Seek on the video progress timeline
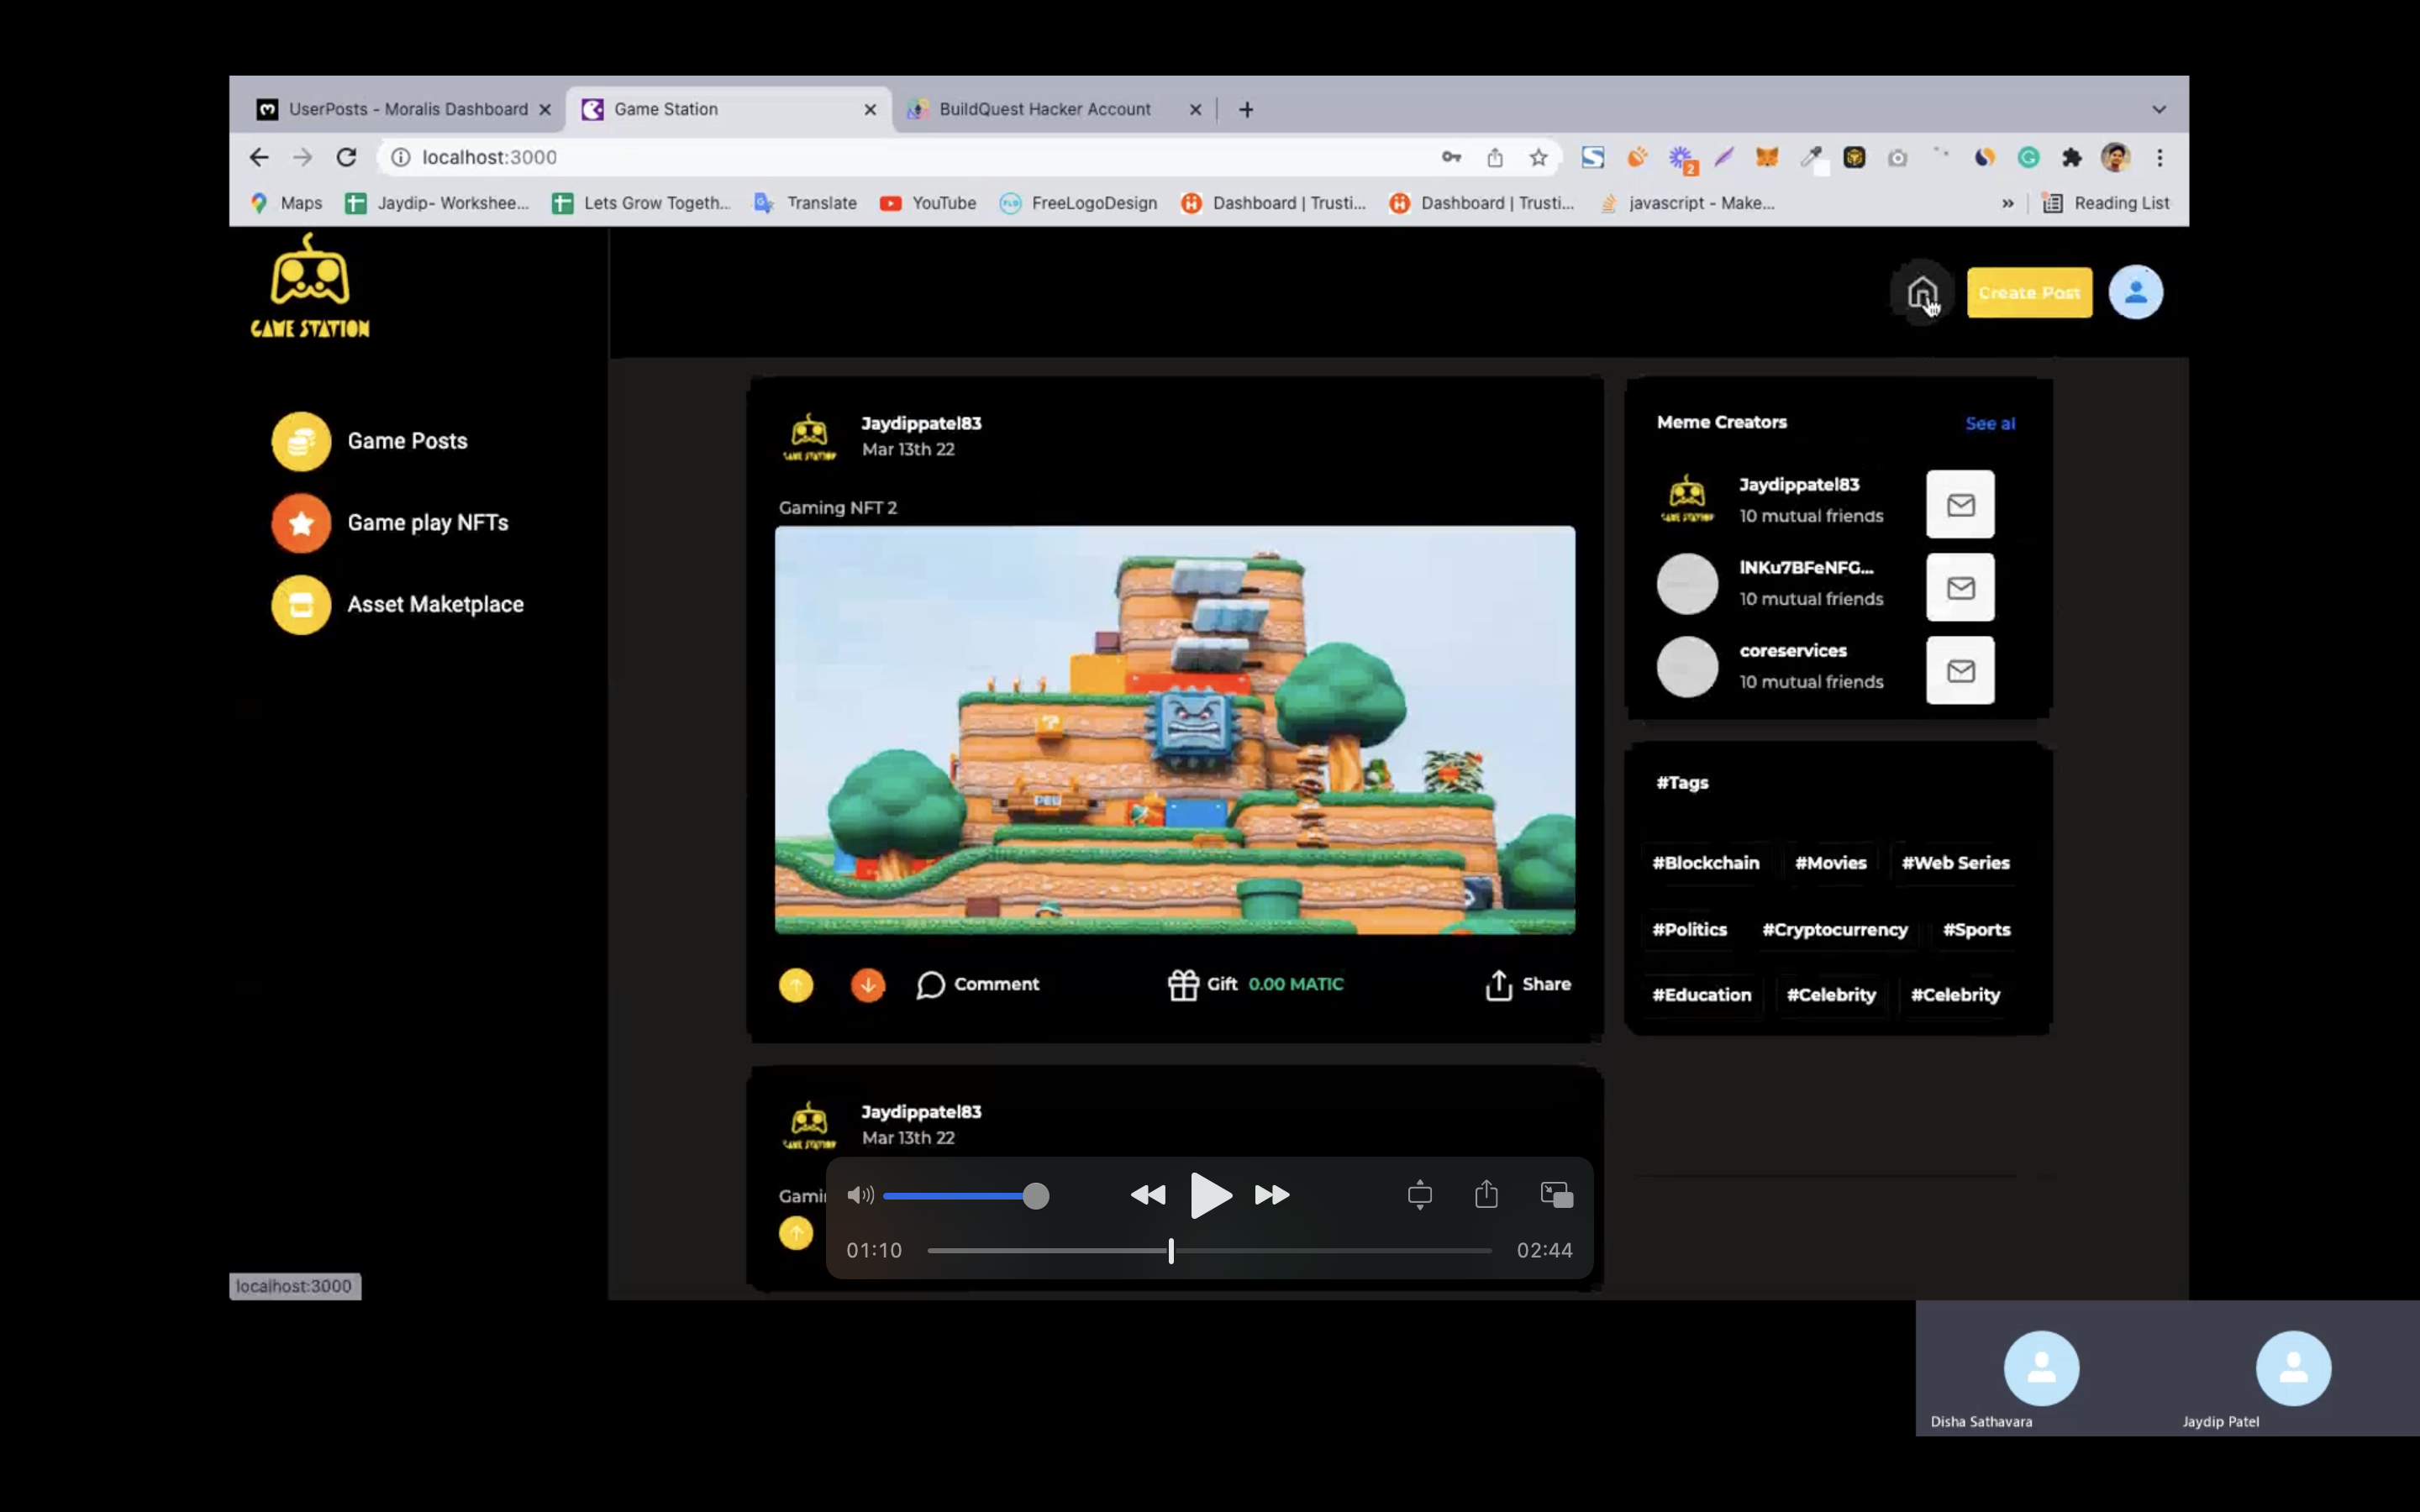This screenshot has width=2420, height=1512. pos(1209,1251)
